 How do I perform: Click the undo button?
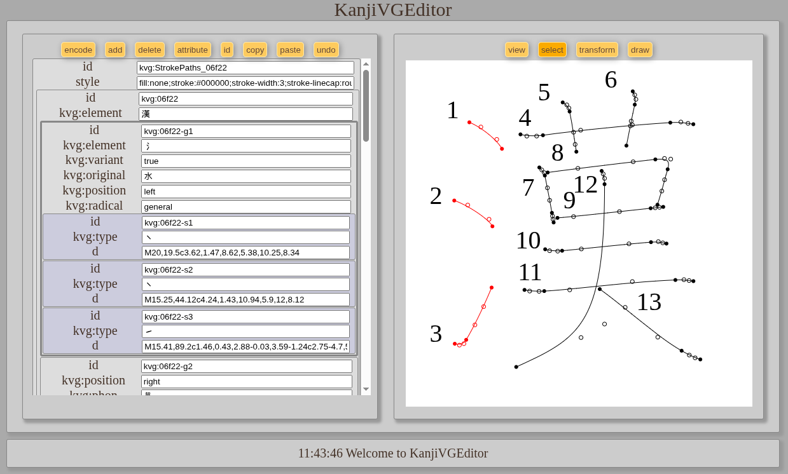(326, 50)
